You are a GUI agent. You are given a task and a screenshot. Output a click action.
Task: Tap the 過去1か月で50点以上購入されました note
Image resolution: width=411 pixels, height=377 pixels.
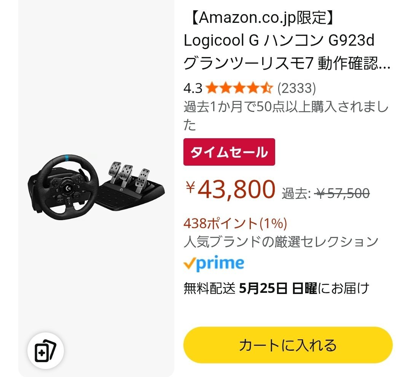[286, 115]
